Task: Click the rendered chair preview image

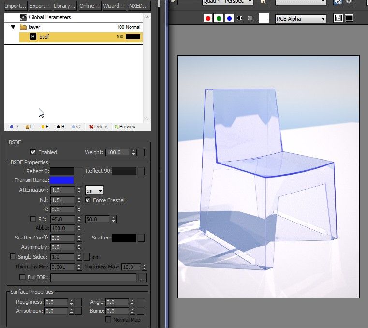Action: (268, 177)
